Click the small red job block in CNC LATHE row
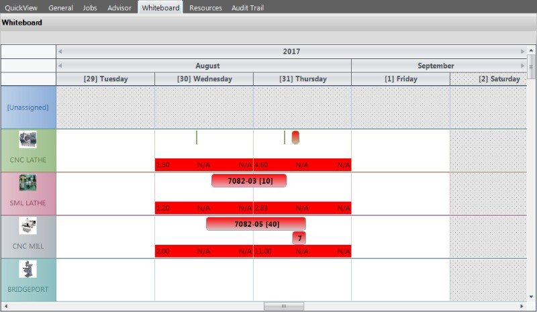This screenshot has width=537, height=312. (295, 138)
